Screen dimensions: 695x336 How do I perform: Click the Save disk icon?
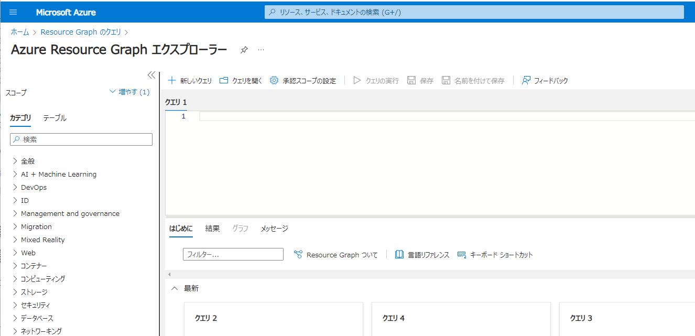click(411, 81)
